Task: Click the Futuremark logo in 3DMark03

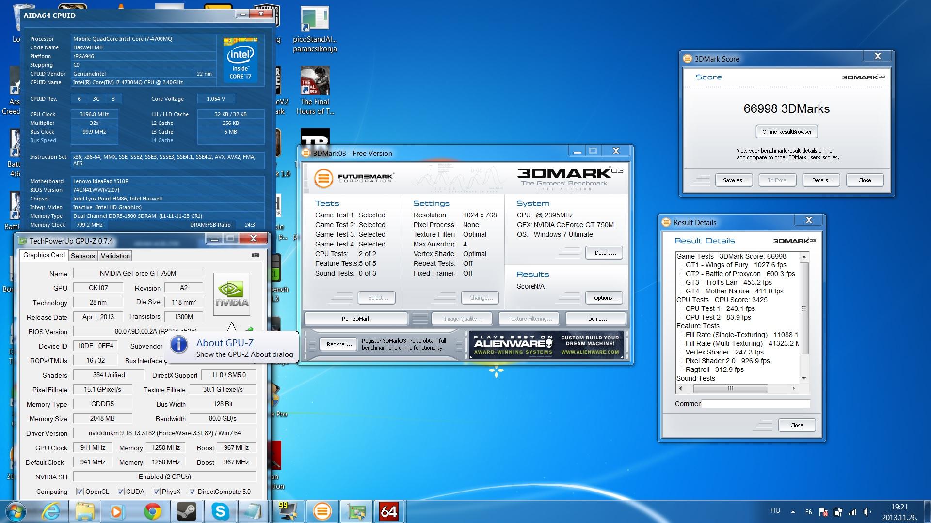Action: point(353,178)
